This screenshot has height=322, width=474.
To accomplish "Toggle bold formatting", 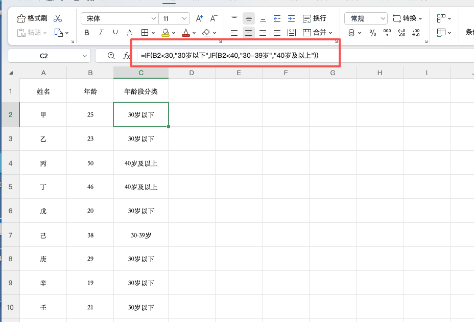I will tap(87, 32).
